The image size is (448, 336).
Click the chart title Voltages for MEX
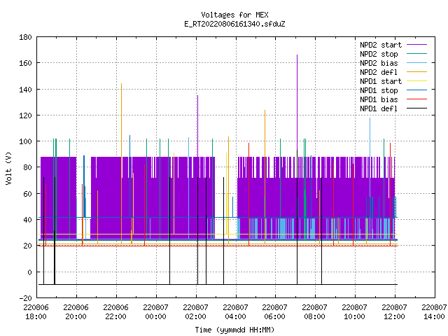pyautogui.click(x=234, y=15)
